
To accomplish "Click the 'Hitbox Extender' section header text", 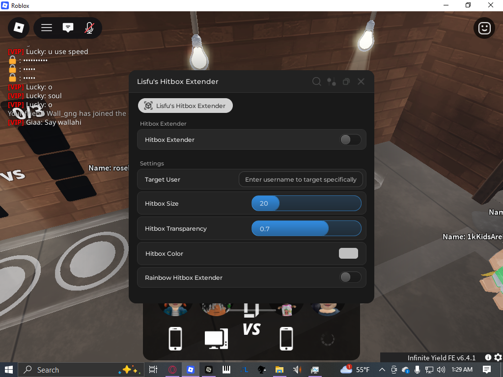I will click(163, 124).
